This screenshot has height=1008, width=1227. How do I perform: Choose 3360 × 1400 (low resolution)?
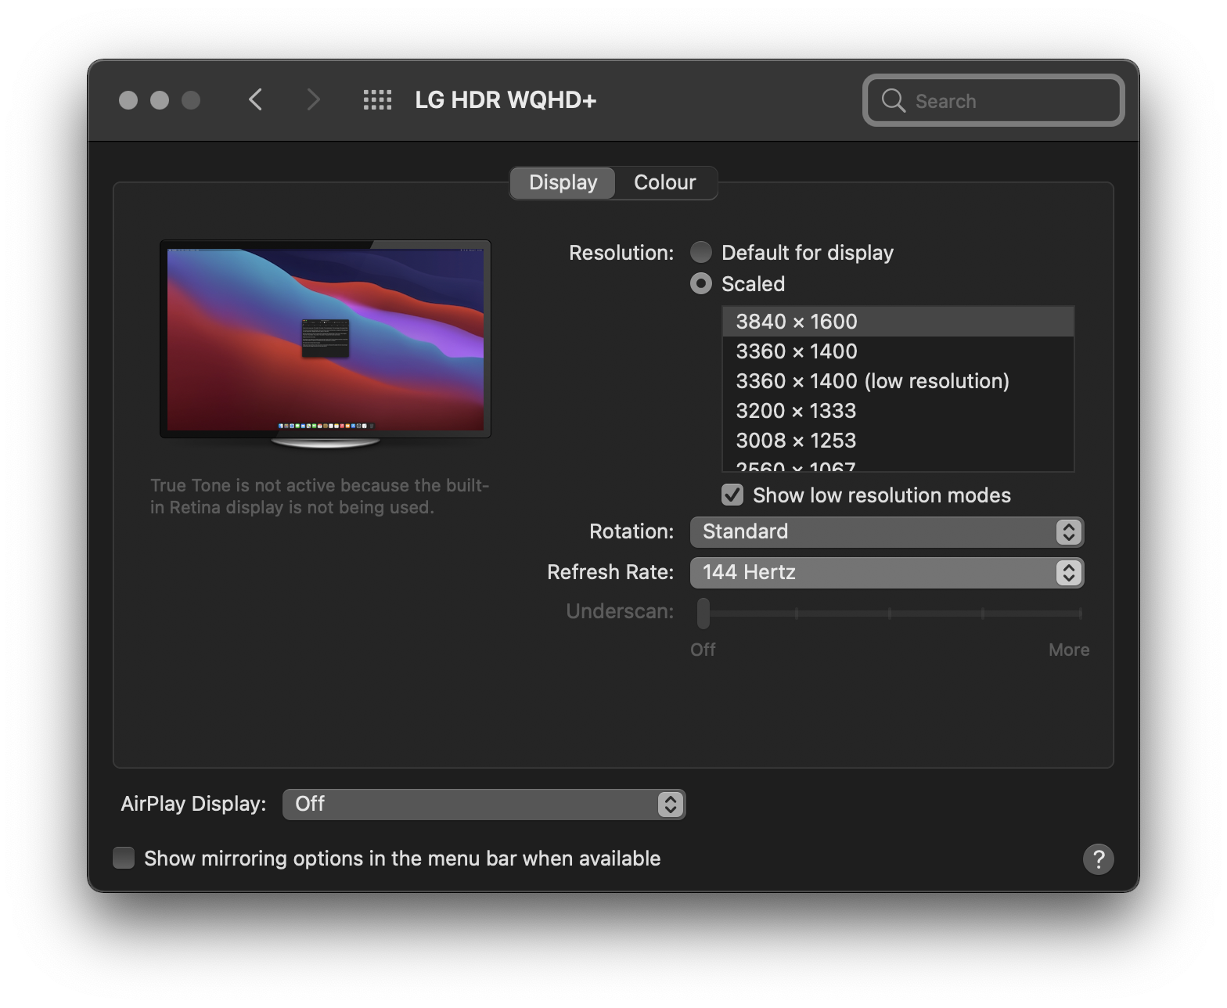click(x=898, y=381)
